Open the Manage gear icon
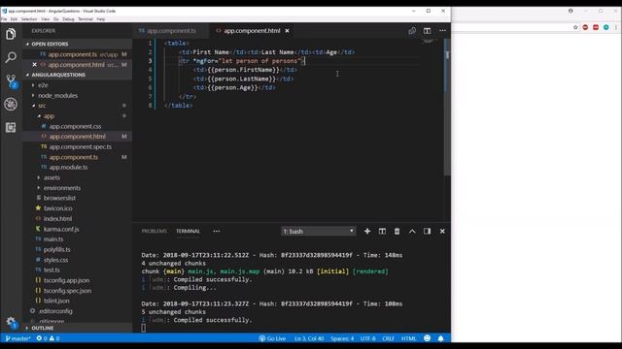Image resolution: width=622 pixels, height=349 pixels. click(11, 321)
